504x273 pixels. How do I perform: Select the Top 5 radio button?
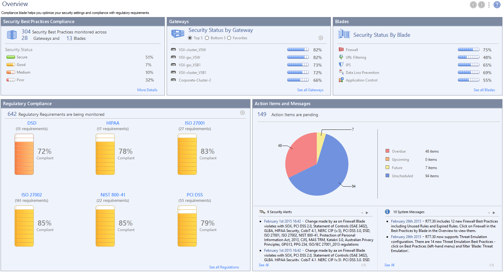pyautogui.click(x=190, y=38)
